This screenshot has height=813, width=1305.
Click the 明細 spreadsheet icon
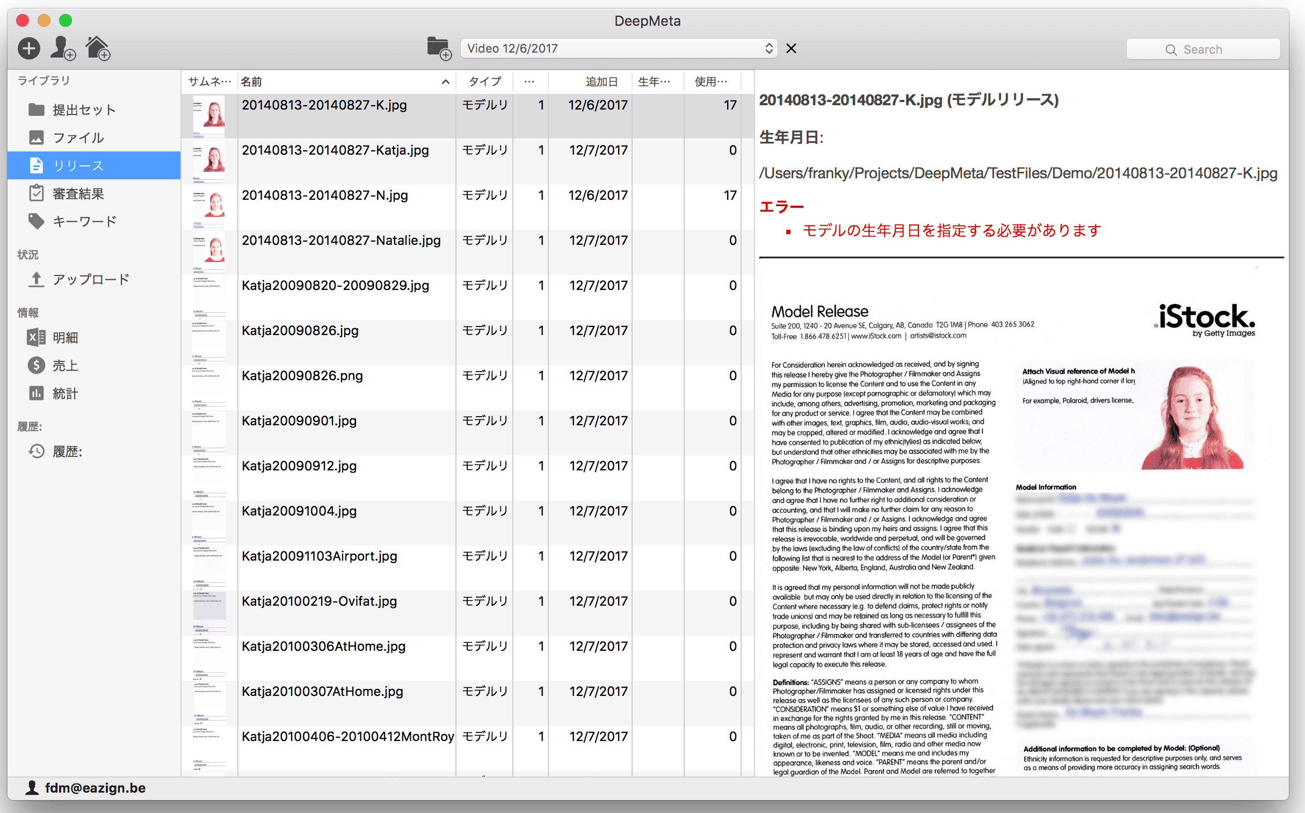click(x=36, y=338)
